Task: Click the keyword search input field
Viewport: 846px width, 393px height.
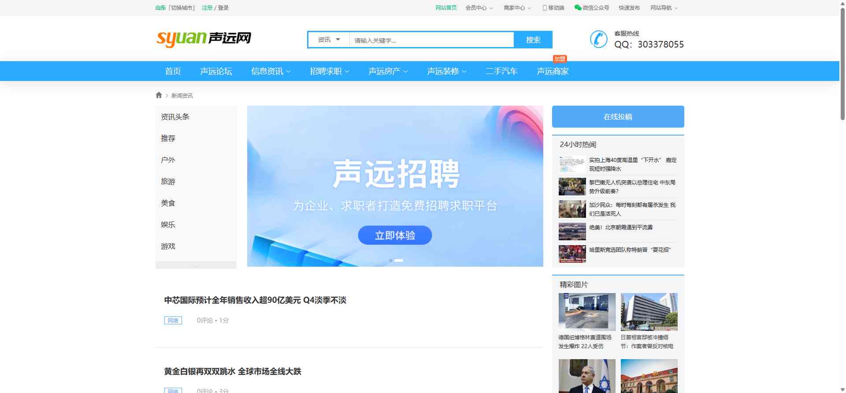Action: [431, 40]
